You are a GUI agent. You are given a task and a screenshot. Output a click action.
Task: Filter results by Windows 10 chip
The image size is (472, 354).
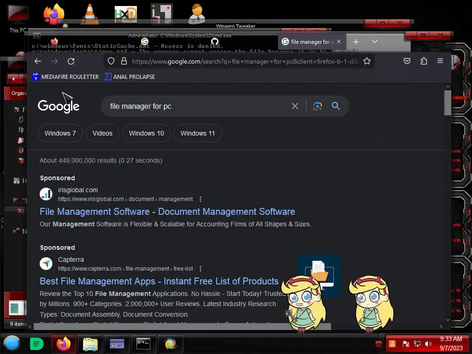coord(146,133)
